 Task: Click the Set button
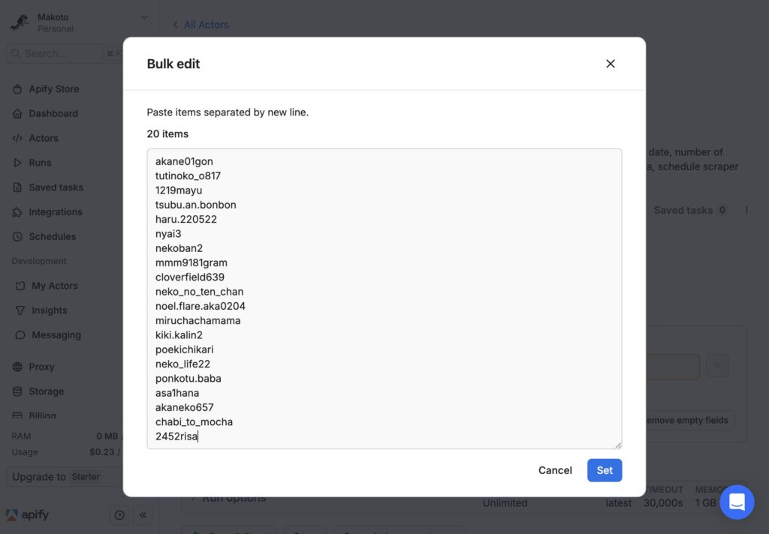[x=605, y=470]
